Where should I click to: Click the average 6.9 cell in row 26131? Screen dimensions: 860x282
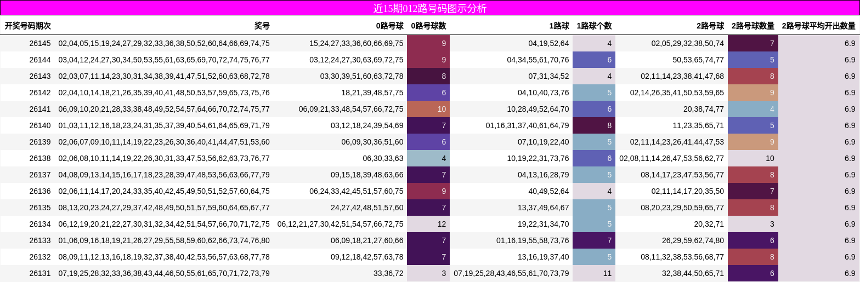(819, 273)
